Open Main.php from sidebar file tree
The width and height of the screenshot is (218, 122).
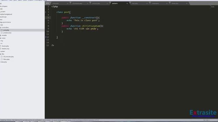click(6, 59)
